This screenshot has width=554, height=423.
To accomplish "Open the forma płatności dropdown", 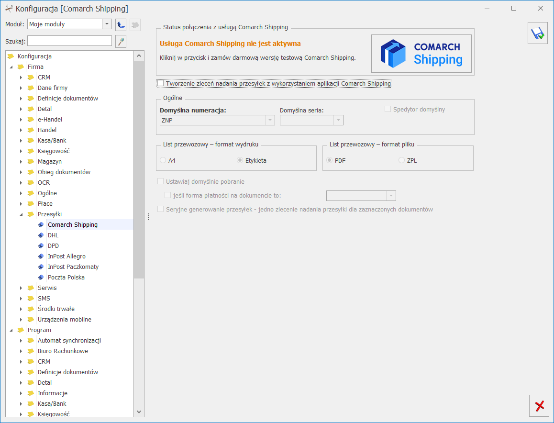I will click(x=391, y=196).
